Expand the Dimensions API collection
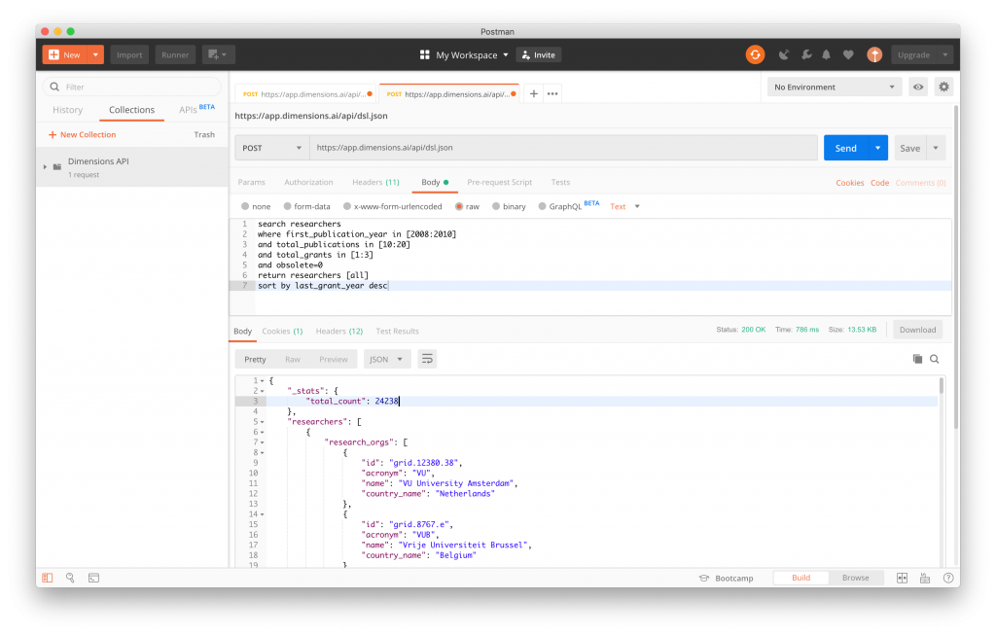Screen dimensions: 996x635 click(45, 167)
